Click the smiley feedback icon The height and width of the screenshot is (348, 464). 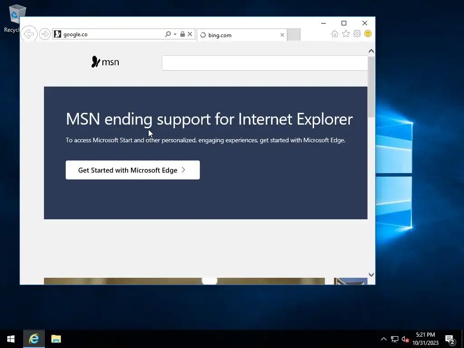pyautogui.click(x=368, y=34)
